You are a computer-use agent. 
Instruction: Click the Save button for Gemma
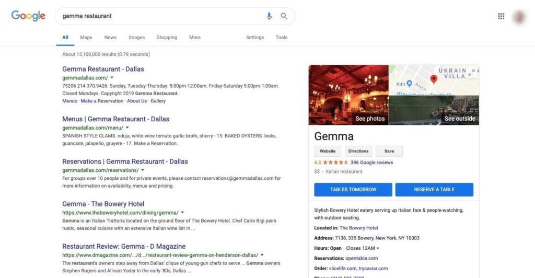389,151
